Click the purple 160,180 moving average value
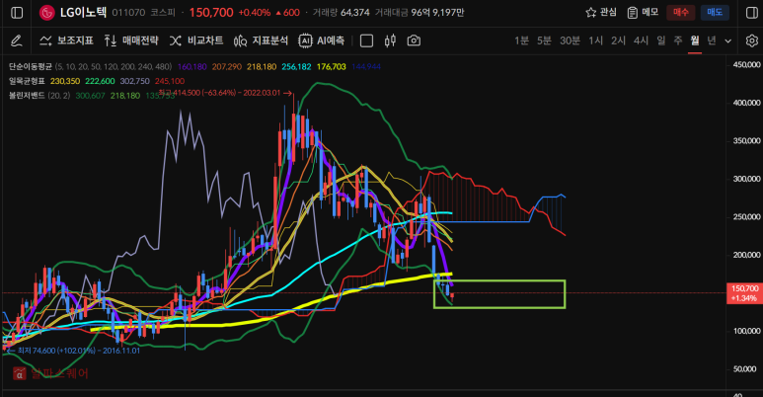 pyautogui.click(x=192, y=67)
